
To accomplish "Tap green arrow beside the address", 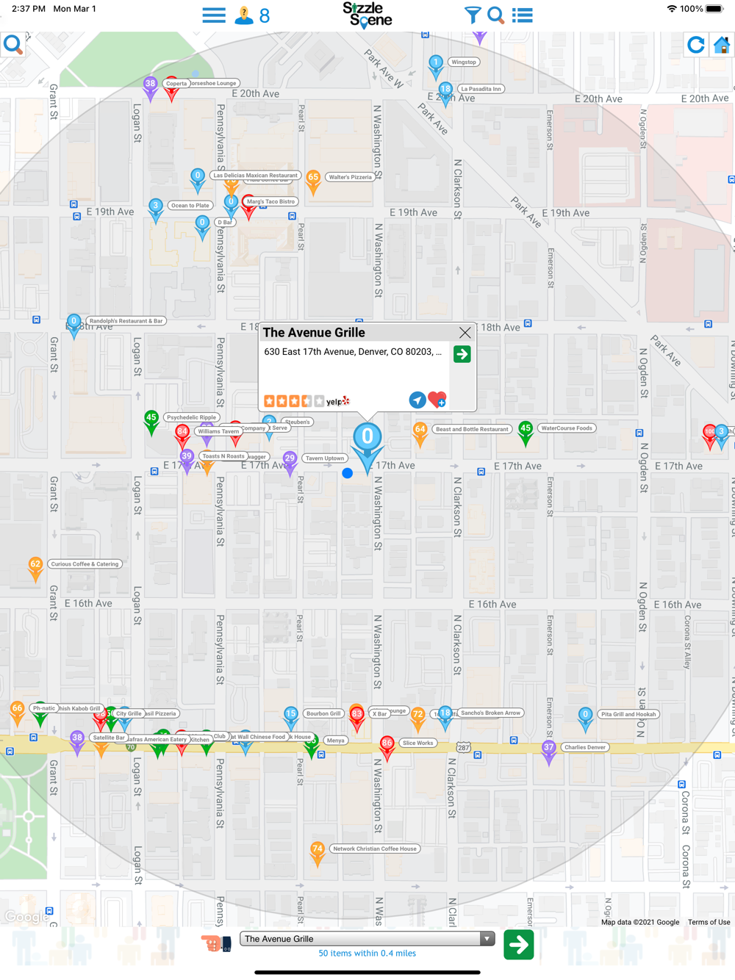I will [462, 354].
